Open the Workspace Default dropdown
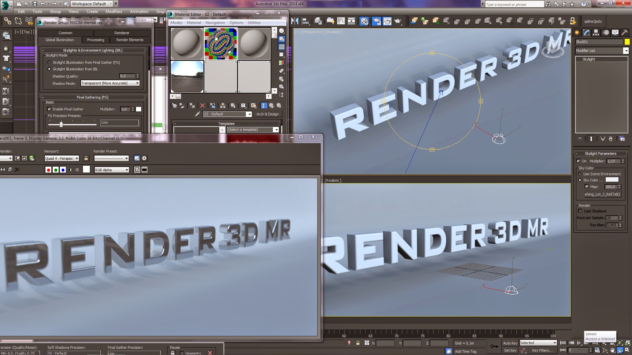The height and width of the screenshot is (355, 632). point(92,4)
